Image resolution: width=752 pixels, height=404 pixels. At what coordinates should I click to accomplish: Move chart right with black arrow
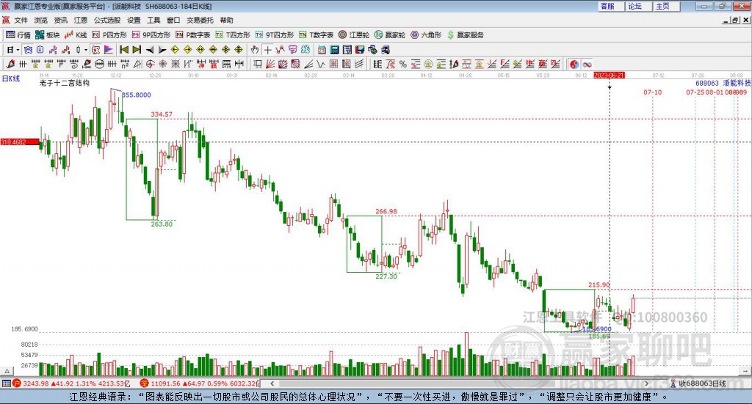click(x=162, y=50)
